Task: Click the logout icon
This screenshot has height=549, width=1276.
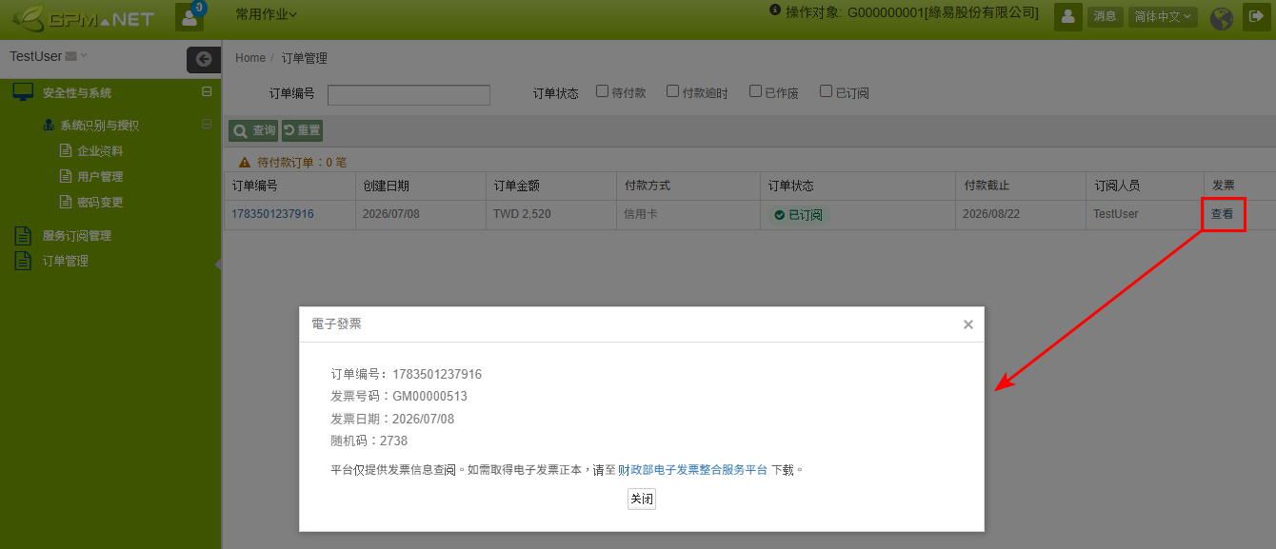Action: pos(1255,16)
